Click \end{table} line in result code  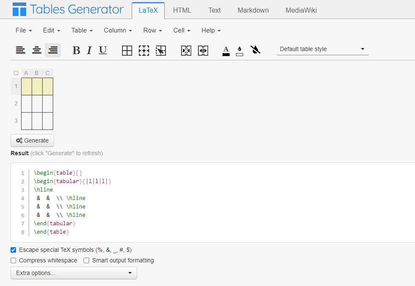pos(52,232)
